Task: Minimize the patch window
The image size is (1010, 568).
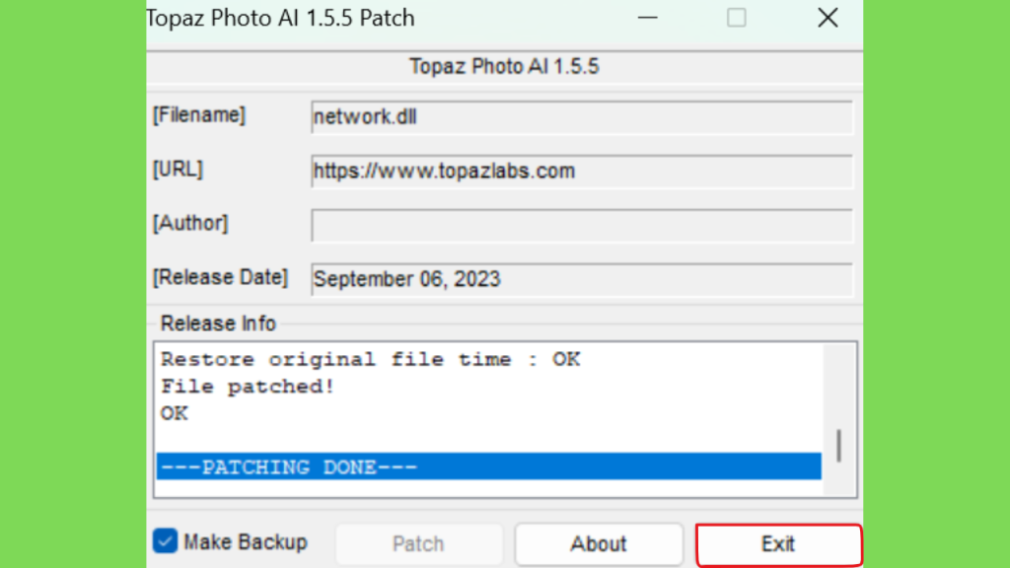Action: coord(647,18)
